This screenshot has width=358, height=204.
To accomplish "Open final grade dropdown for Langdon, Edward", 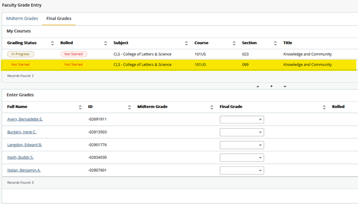I will tap(242, 145).
